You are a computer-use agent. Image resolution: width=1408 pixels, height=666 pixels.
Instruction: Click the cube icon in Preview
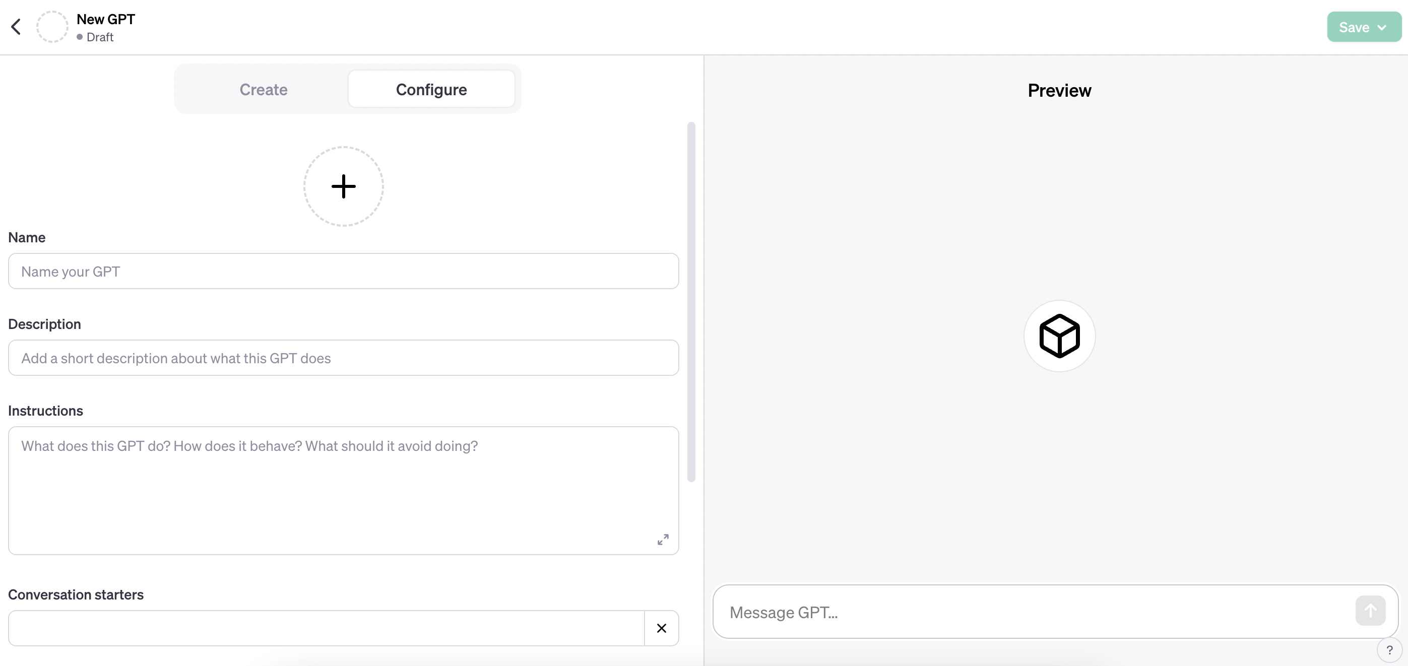coord(1059,336)
